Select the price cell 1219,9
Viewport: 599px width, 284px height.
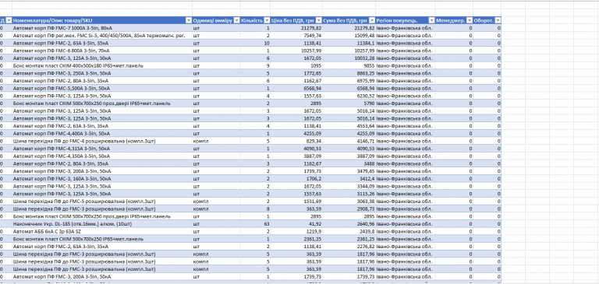296,231
